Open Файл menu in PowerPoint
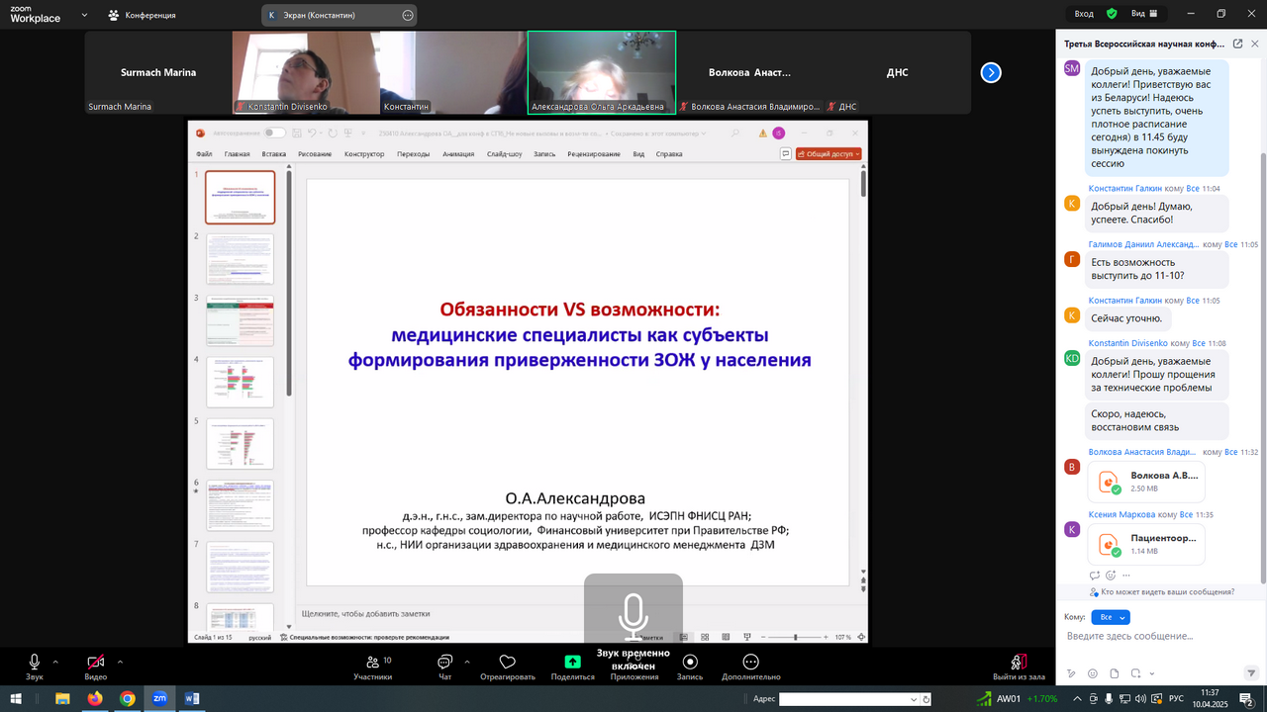The height and width of the screenshot is (712, 1267). coord(204,154)
